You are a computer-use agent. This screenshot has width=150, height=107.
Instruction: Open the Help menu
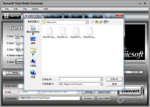pos(46,9)
